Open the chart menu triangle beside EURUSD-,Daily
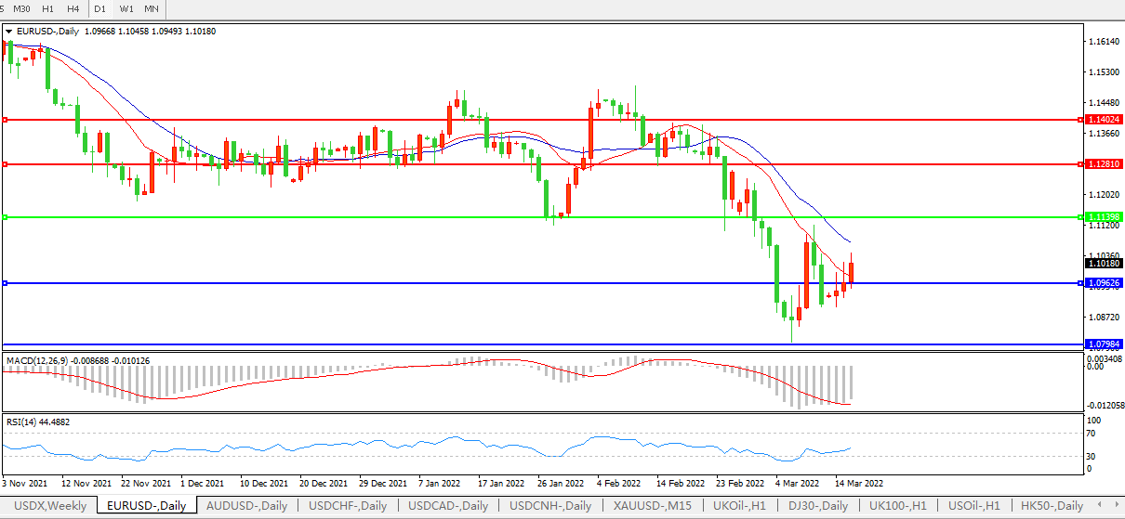The width and height of the screenshot is (1125, 519). 9,31
